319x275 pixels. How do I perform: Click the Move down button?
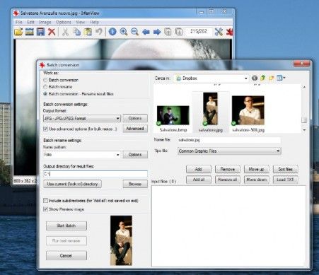257,180
